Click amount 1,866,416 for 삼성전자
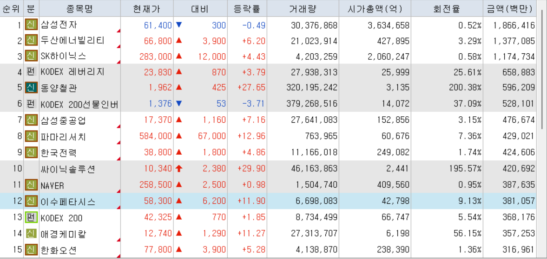547x259 pixels. 514,25
